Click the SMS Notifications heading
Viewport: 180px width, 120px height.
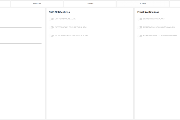[59, 12]
